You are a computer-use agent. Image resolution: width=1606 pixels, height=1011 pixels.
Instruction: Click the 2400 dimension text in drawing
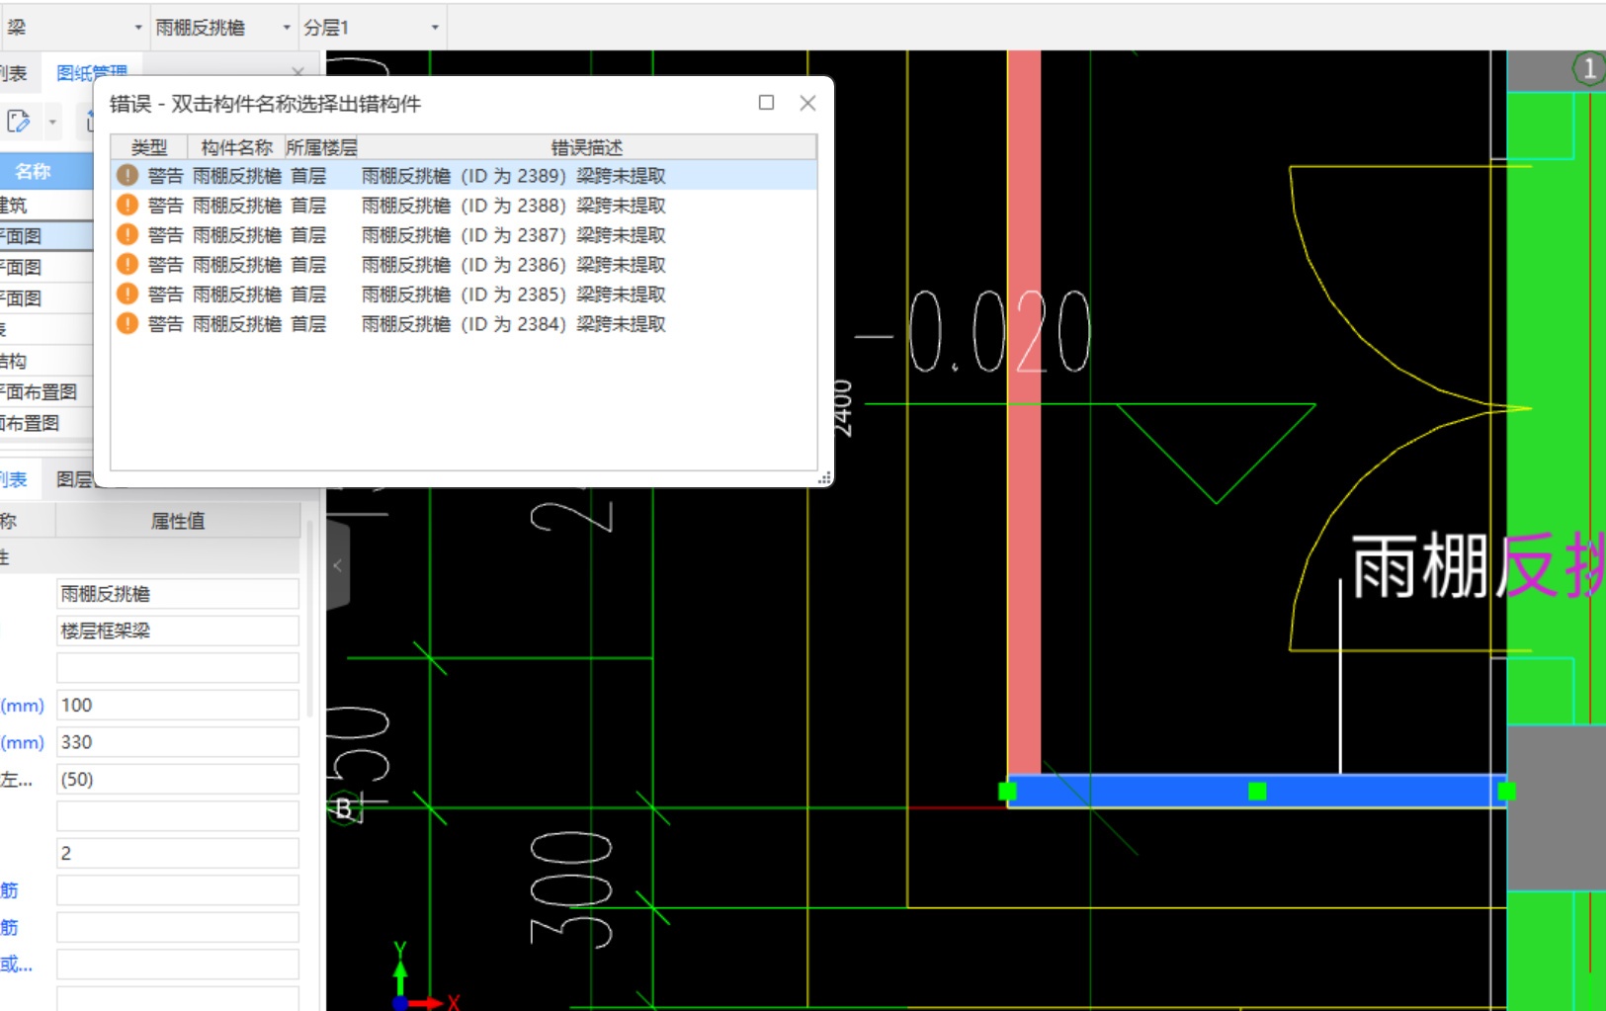tap(842, 408)
